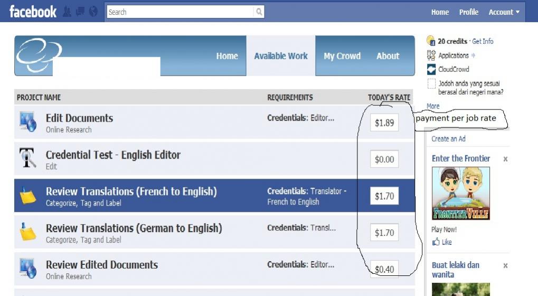This screenshot has width=538, height=296.
Task: Open Review Translations (French to English)
Action: tap(131, 191)
